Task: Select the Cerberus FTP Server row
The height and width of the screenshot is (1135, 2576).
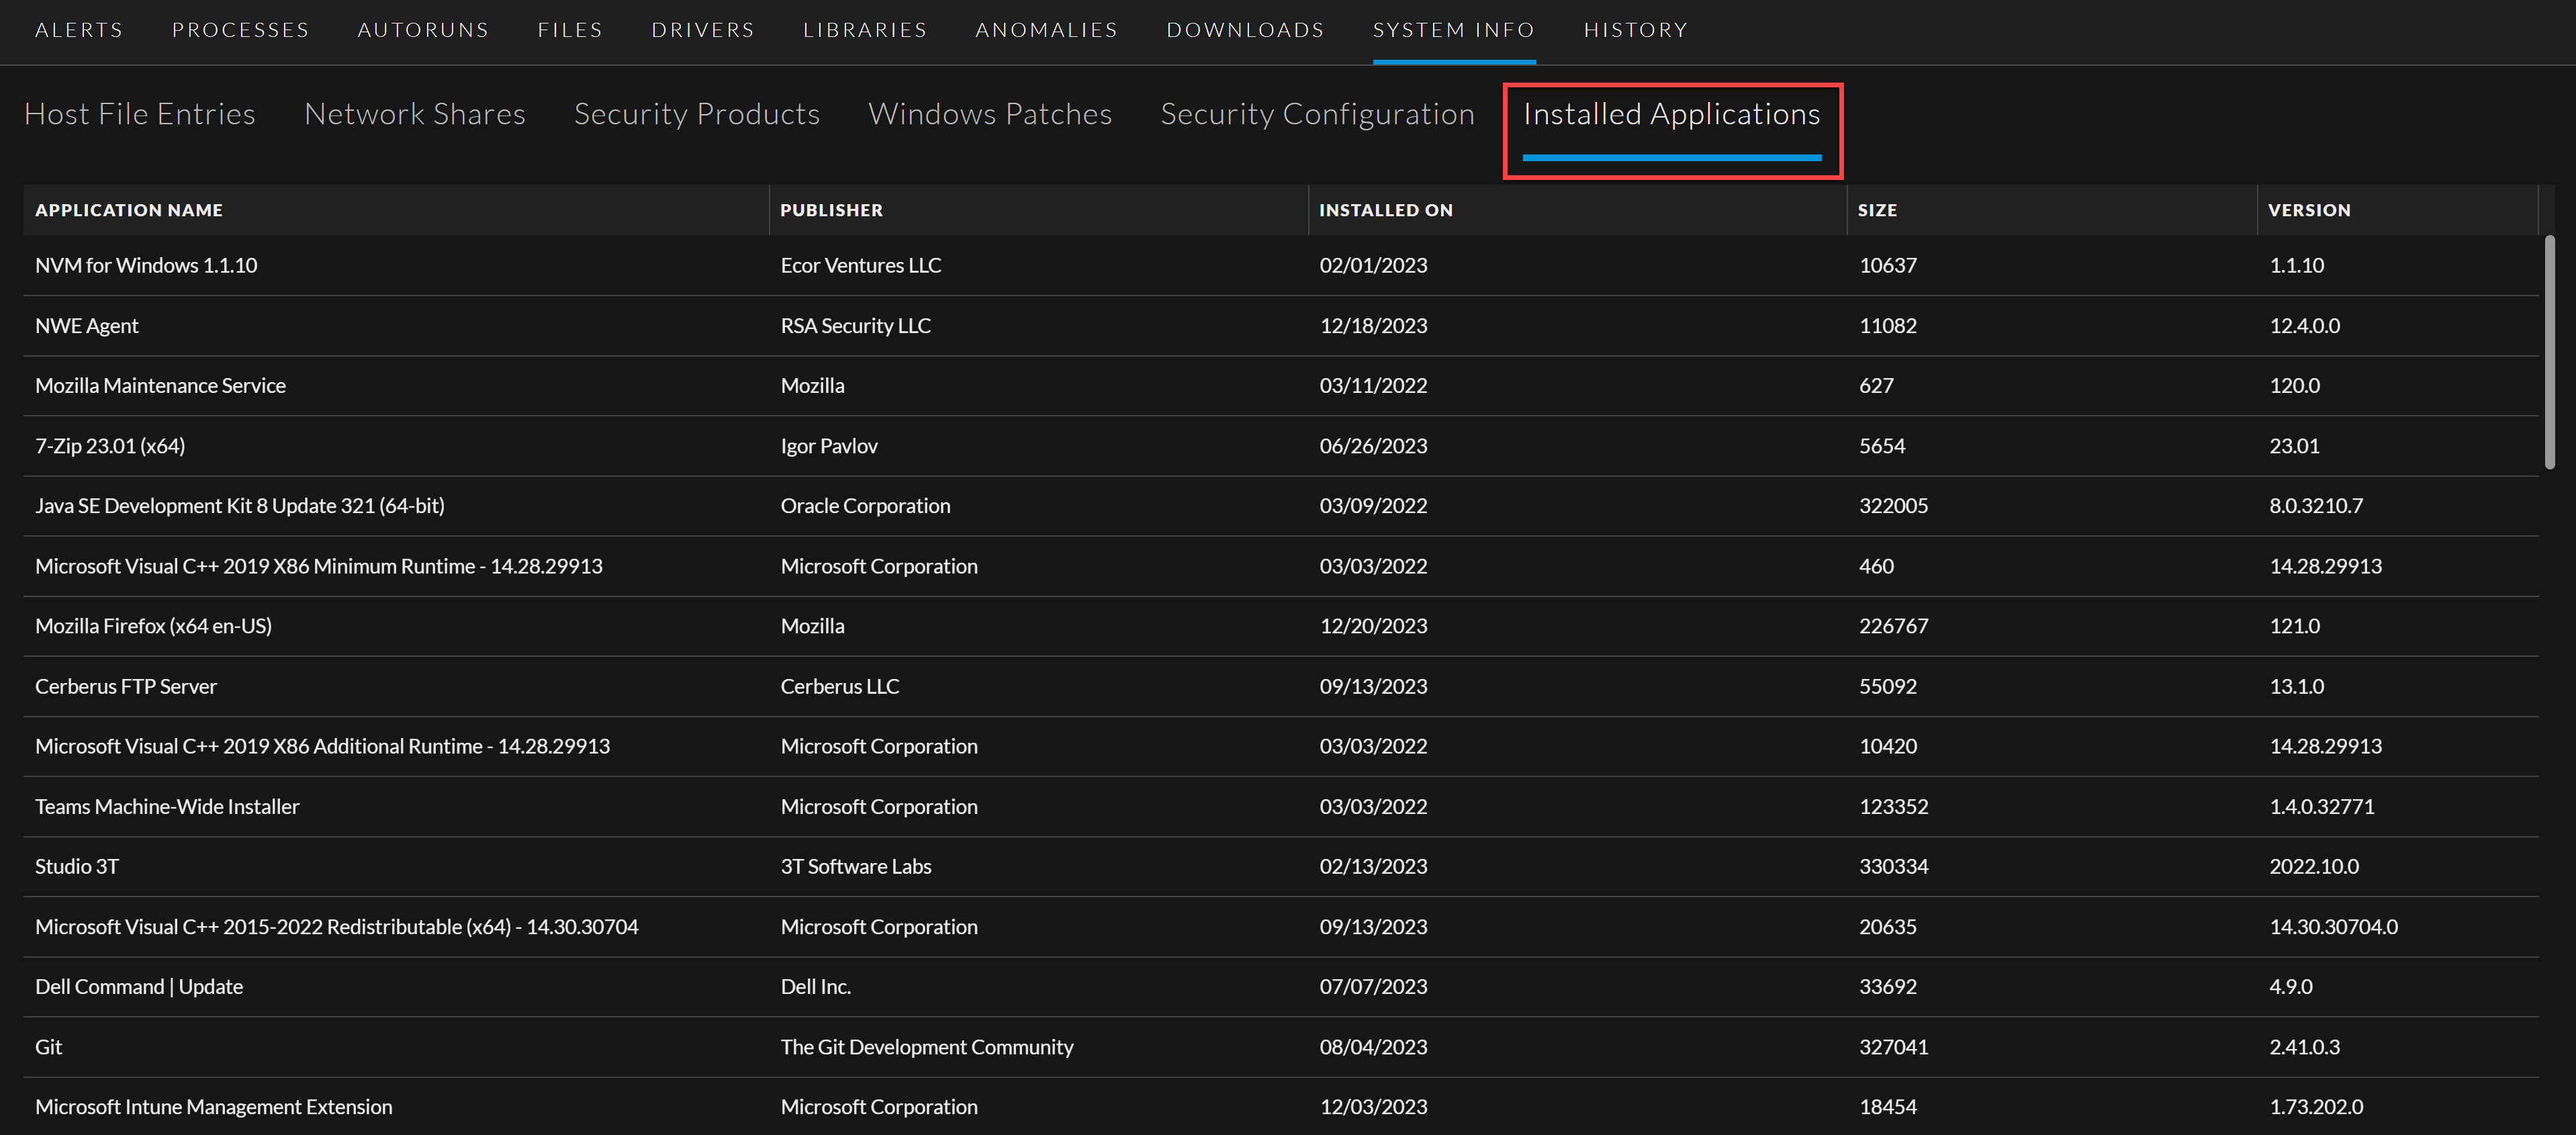Action: (x=126, y=686)
